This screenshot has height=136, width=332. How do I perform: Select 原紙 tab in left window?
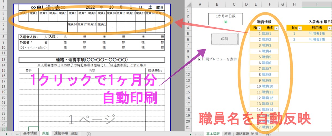click(x=45, y=133)
